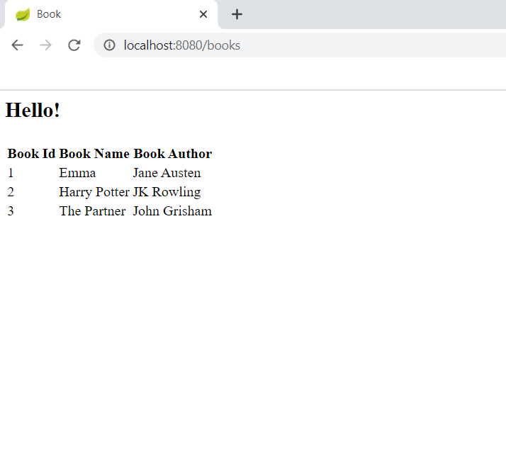This screenshot has width=506, height=467.
Task: Close the Book tab
Action: click(x=203, y=14)
